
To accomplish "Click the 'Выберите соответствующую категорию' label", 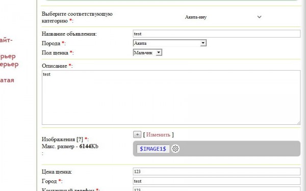I will (x=77, y=17).
